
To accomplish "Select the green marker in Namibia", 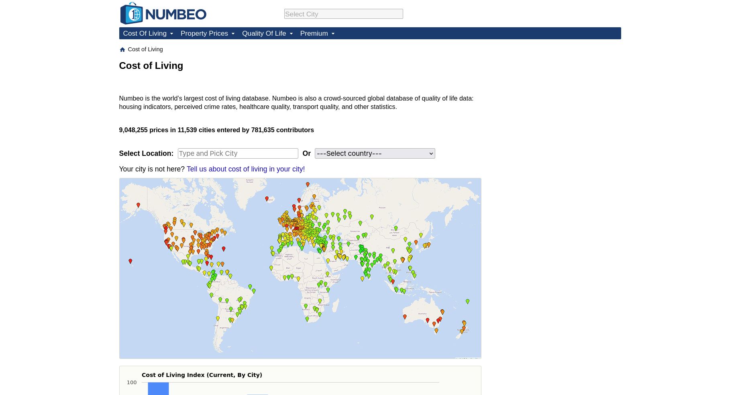I will 306,306.
